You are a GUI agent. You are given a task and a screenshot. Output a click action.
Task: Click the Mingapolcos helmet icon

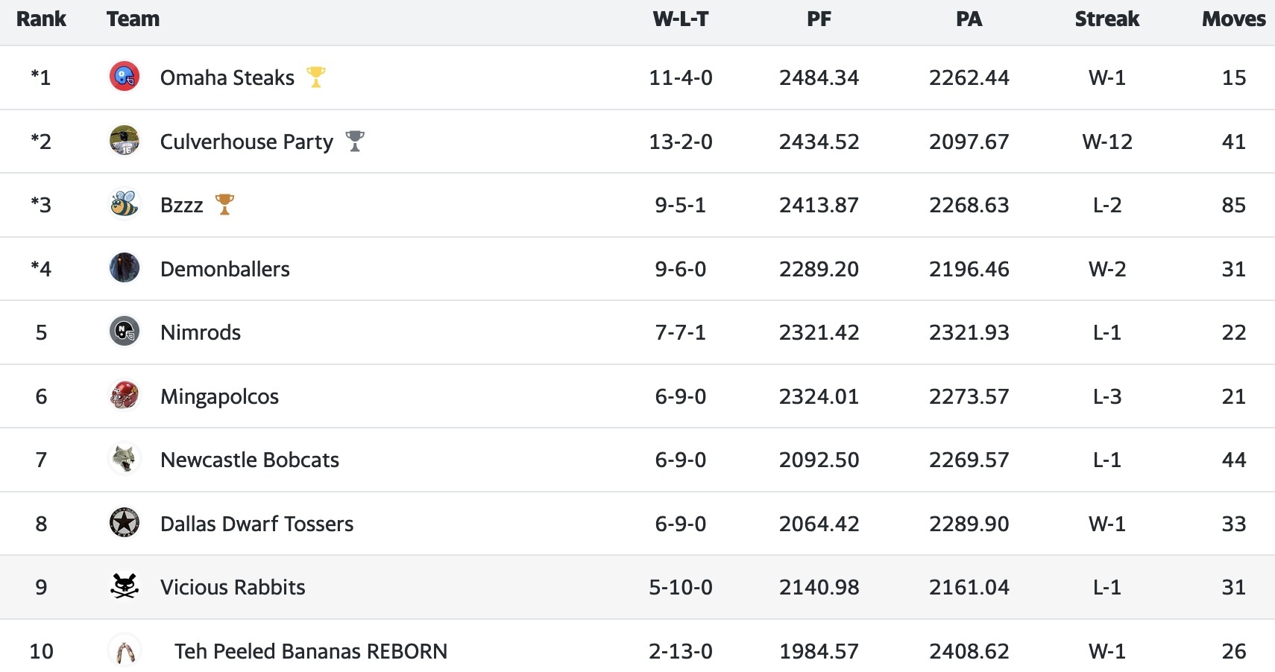point(124,396)
